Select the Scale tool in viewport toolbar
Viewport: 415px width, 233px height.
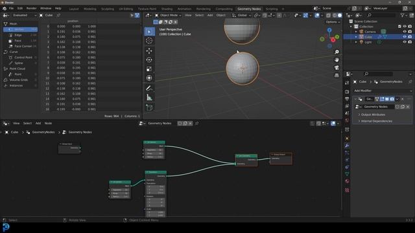(x=149, y=69)
